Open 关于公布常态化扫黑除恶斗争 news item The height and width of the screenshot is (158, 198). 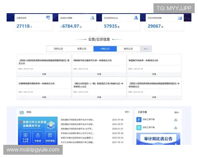point(78,143)
